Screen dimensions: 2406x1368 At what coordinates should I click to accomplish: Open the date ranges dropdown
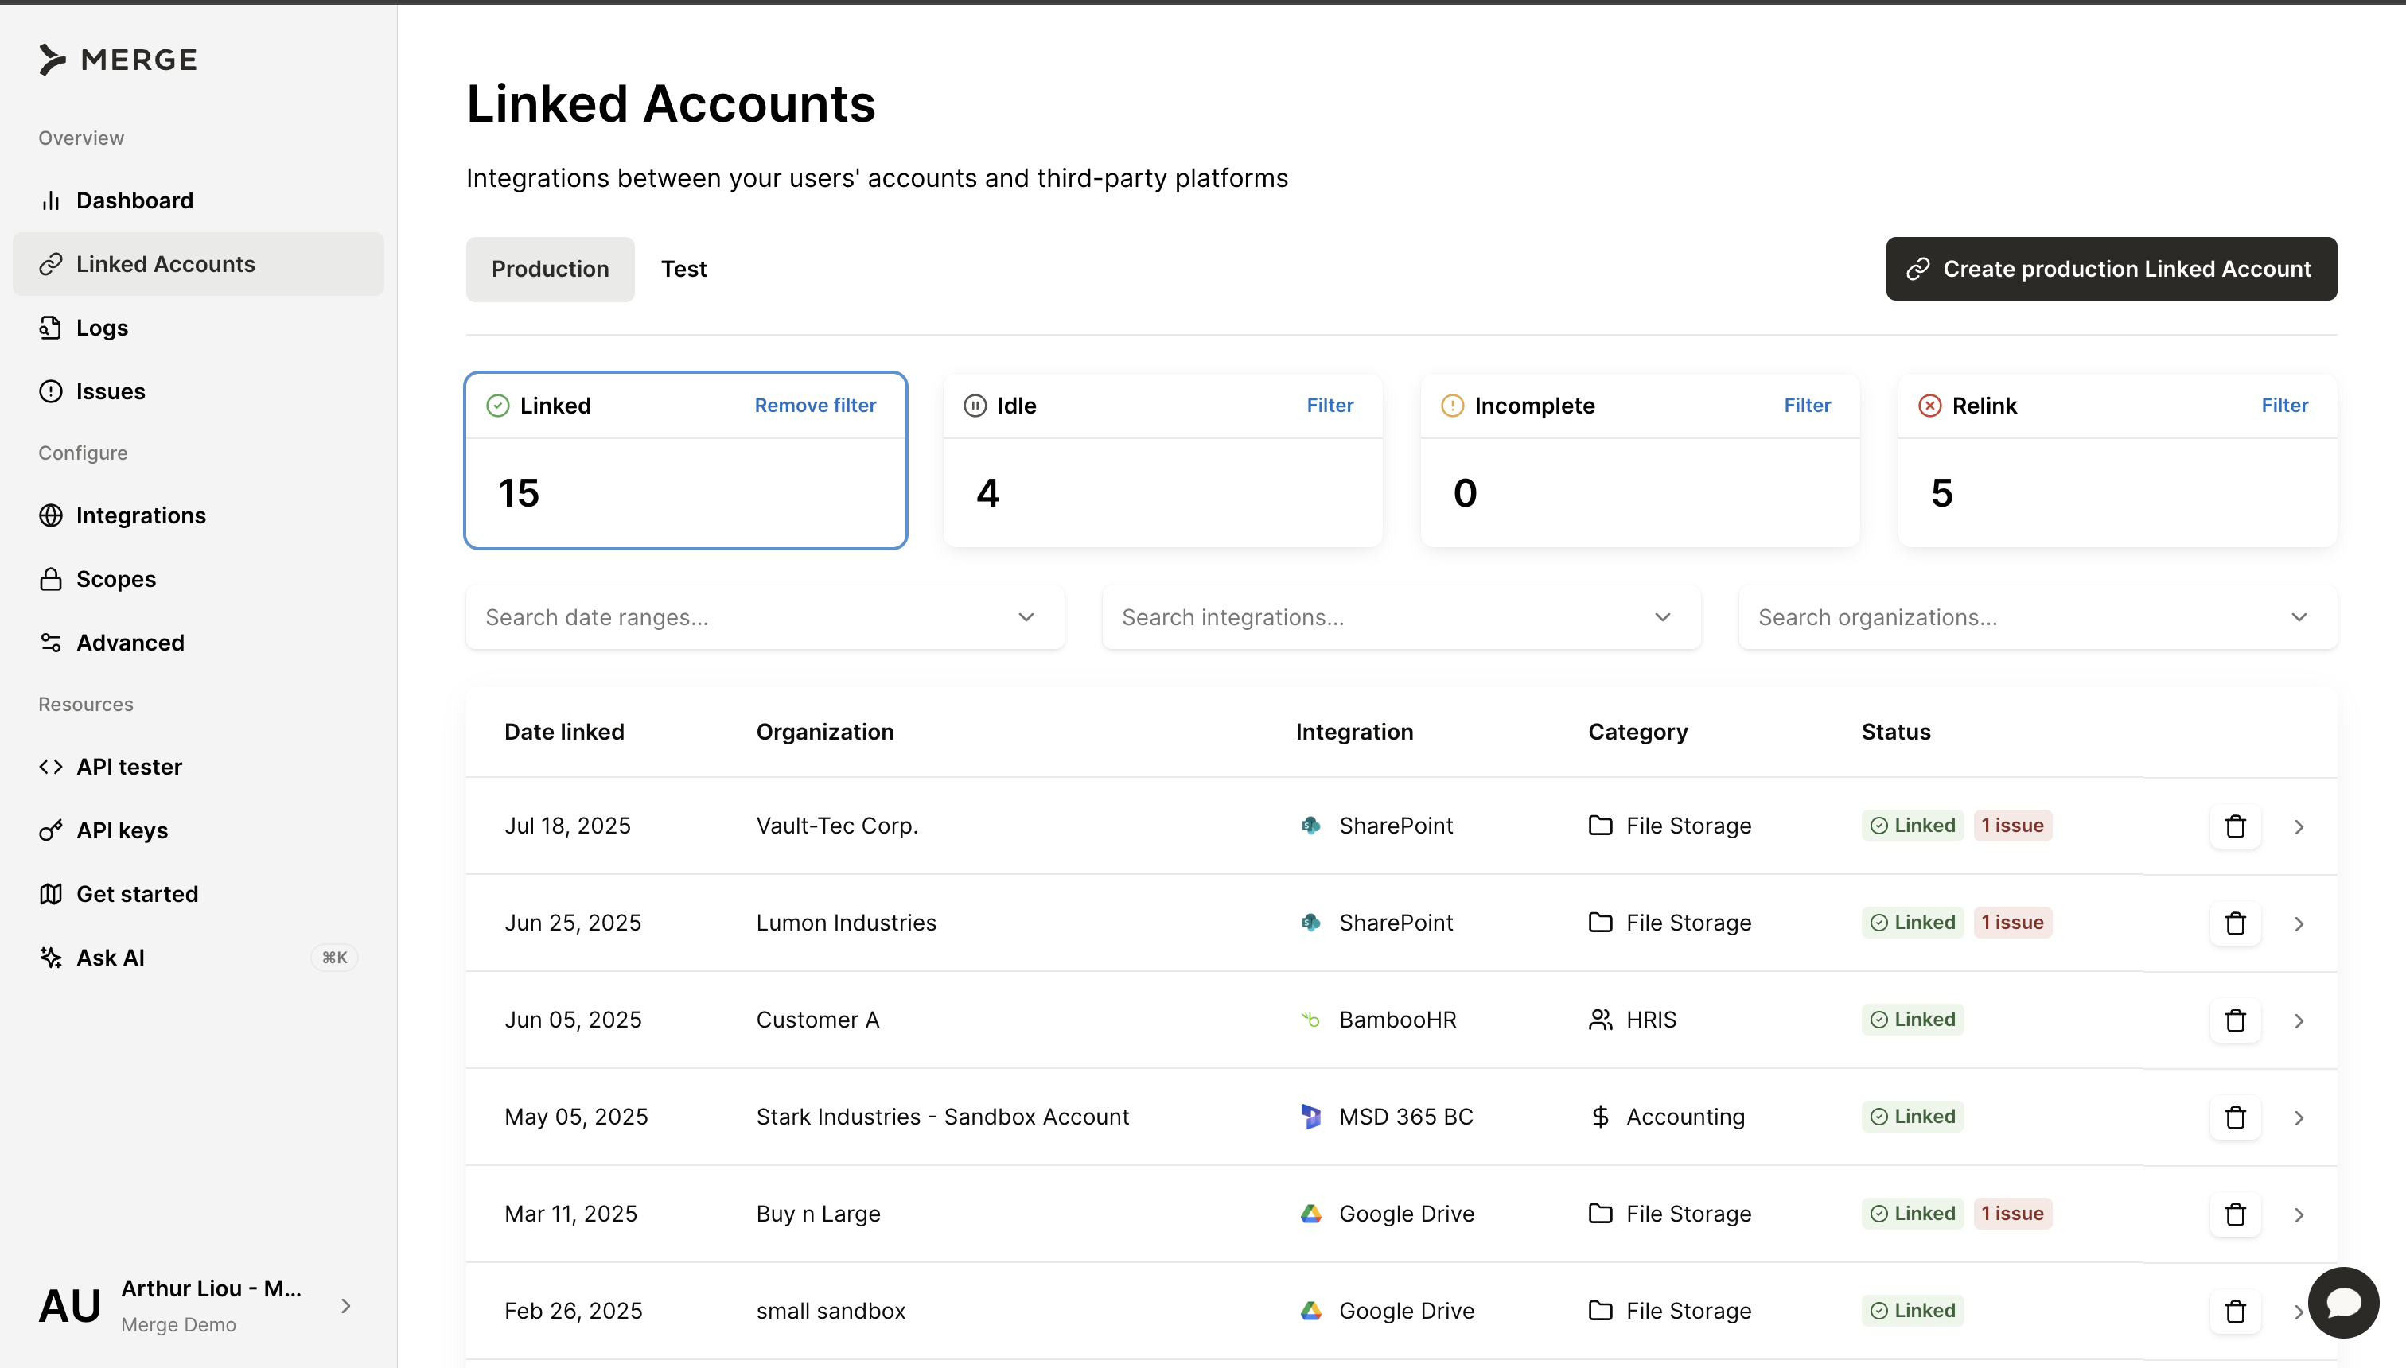click(x=764, y=617)
